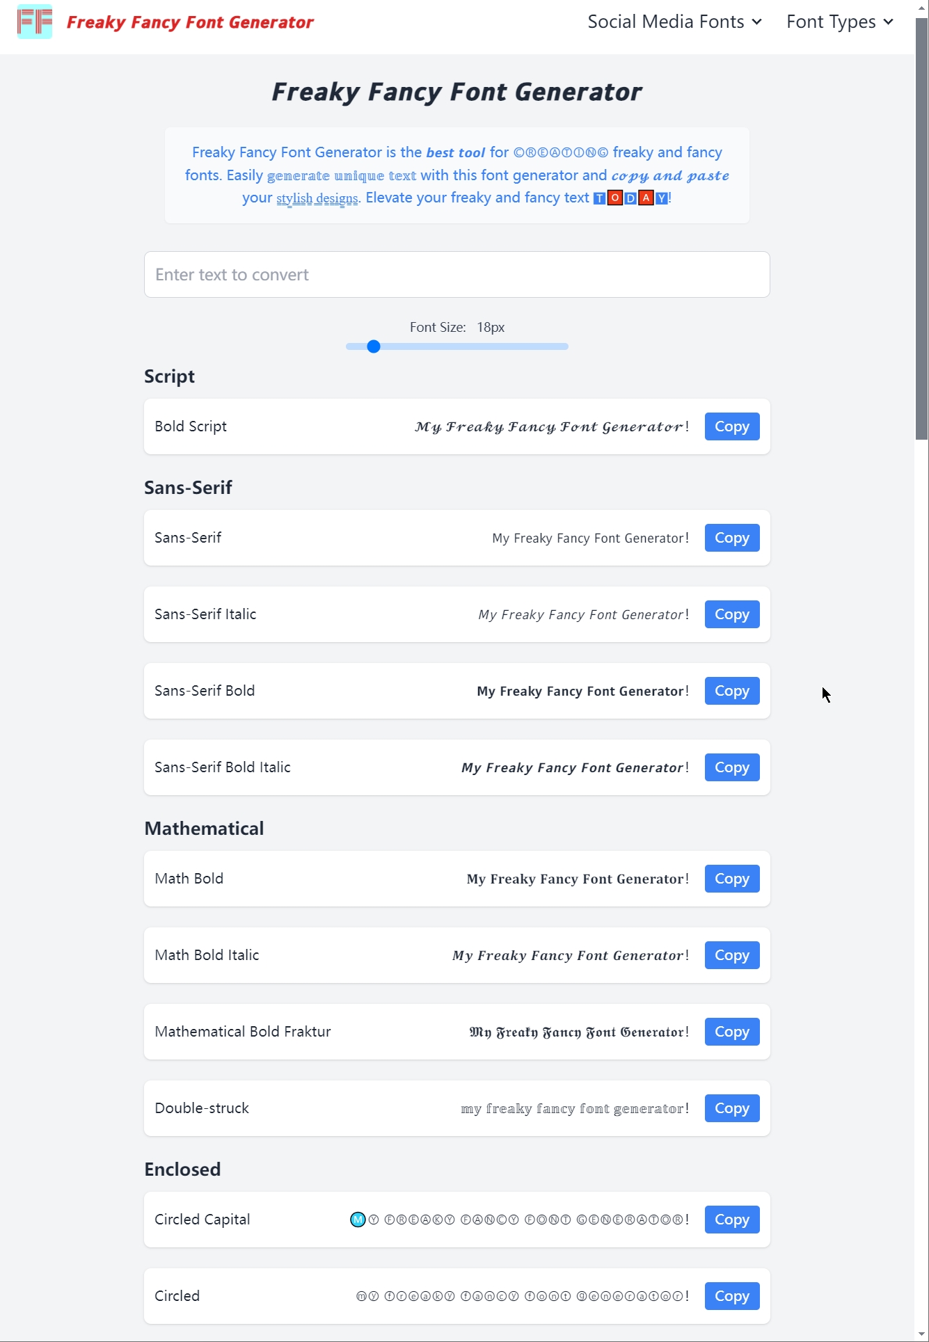Copy the Double-struck output
The height and width of the screenshot is (1342, 929).
tap(731, 1108)
